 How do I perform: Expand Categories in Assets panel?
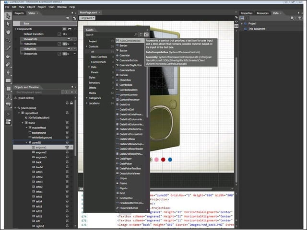pos(86,98)
